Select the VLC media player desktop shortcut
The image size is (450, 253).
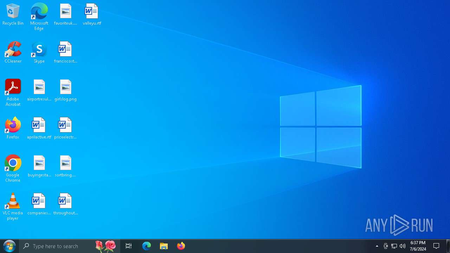pyautogui.click(x=13, y=207)
